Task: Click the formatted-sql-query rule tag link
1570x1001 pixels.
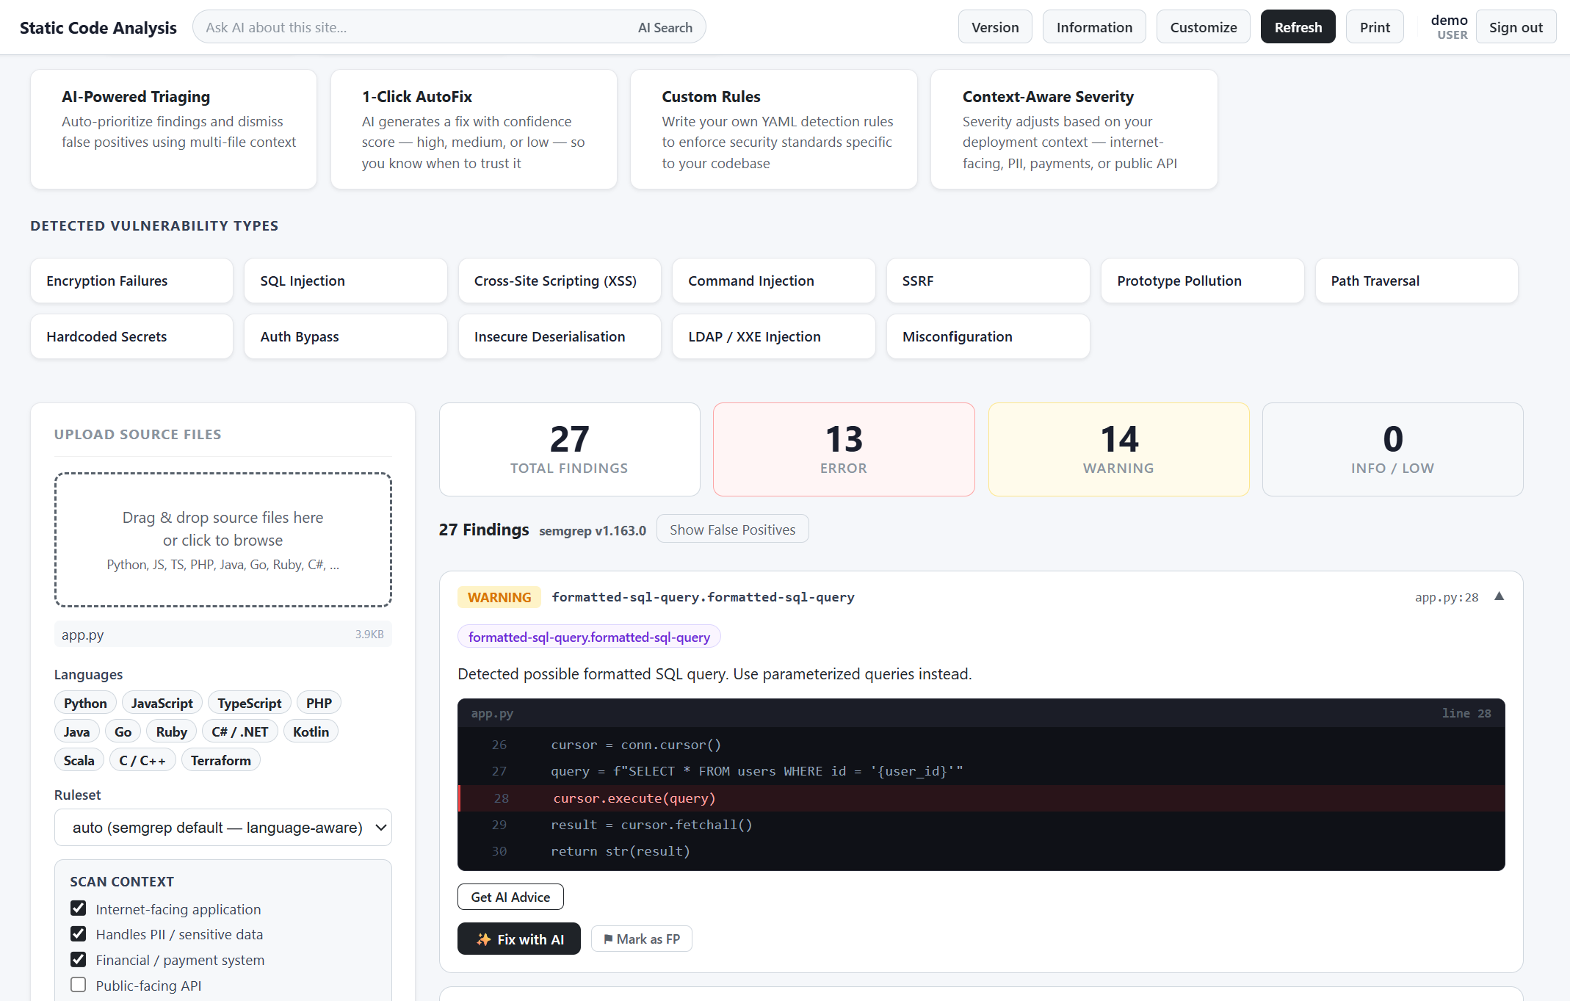Action: [589, 637]
